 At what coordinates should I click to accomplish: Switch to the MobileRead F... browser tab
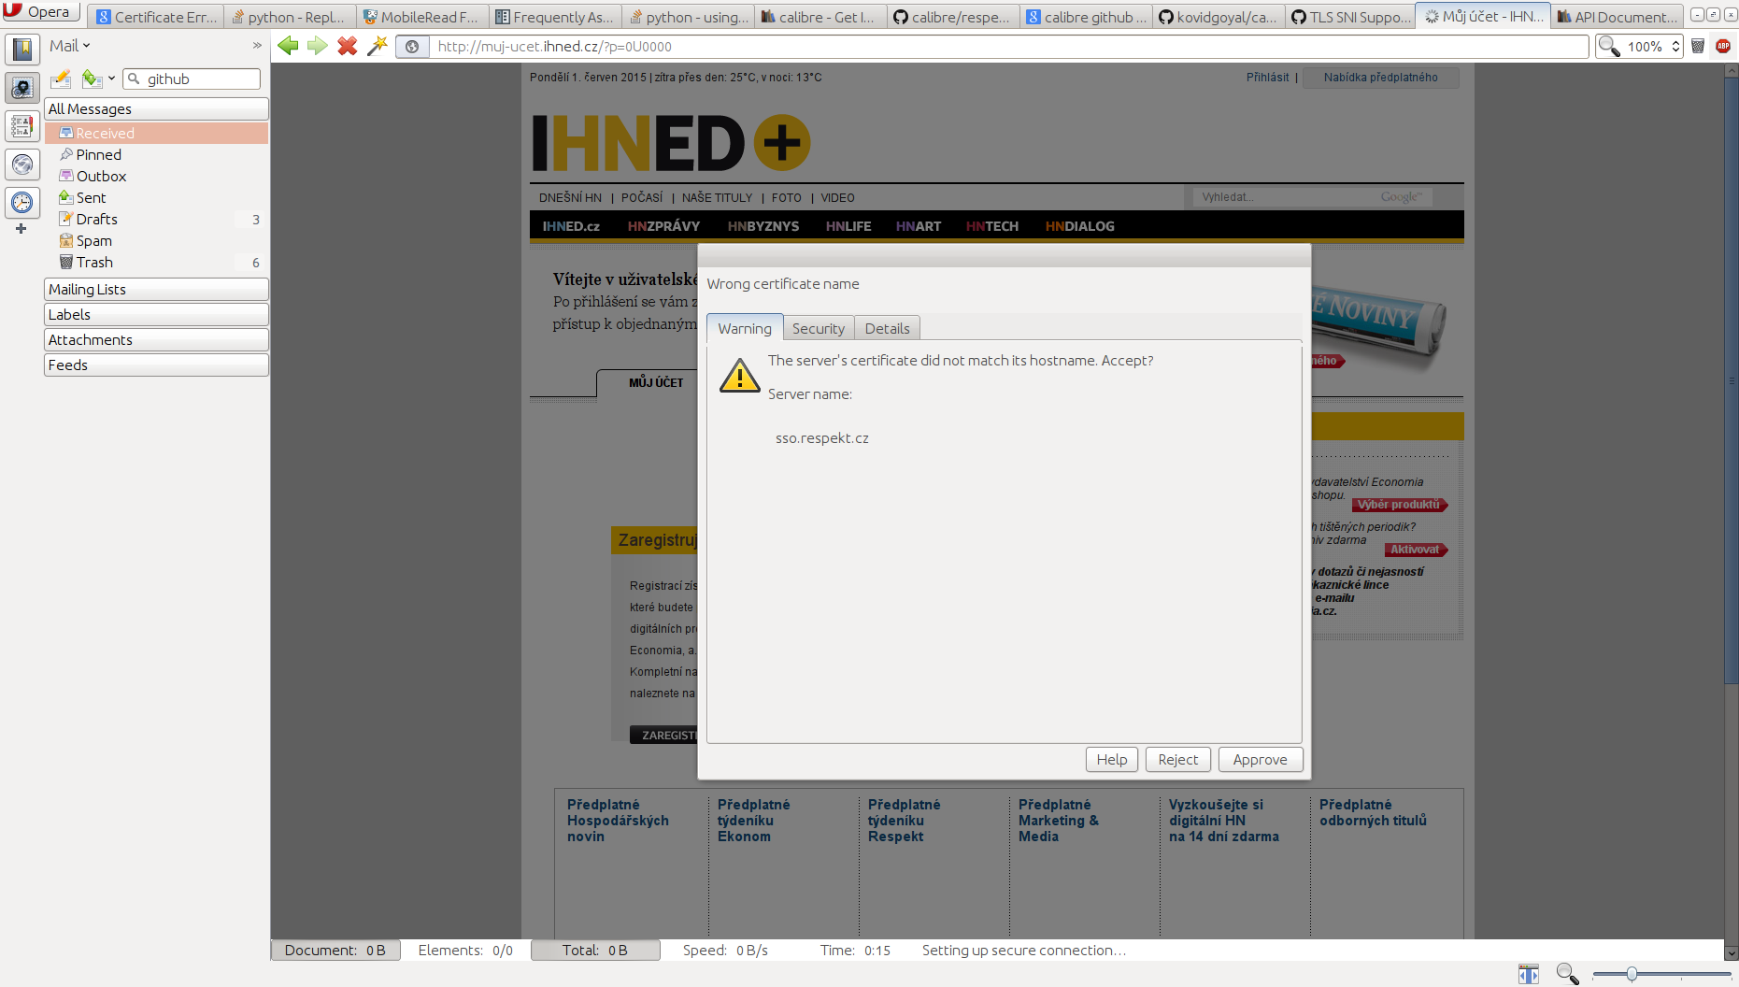coord(422,17)
